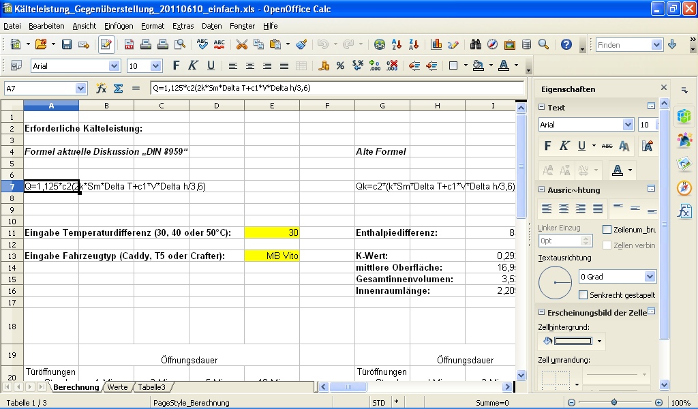Open sidebar Navigator compass icon
Screen dimensions: 698x409
(x=684, y=188)
